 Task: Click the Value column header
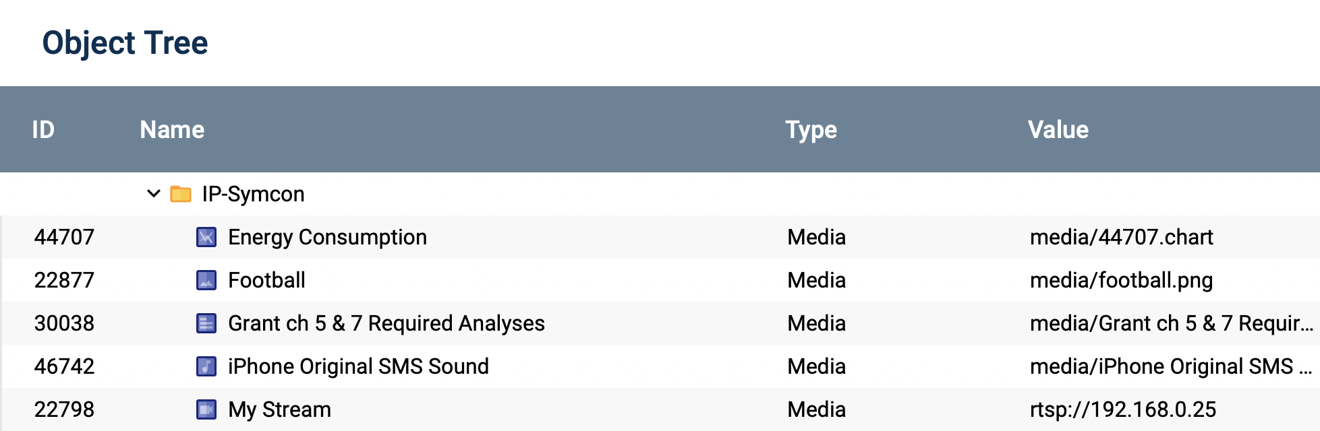(x=1059, y=129)
